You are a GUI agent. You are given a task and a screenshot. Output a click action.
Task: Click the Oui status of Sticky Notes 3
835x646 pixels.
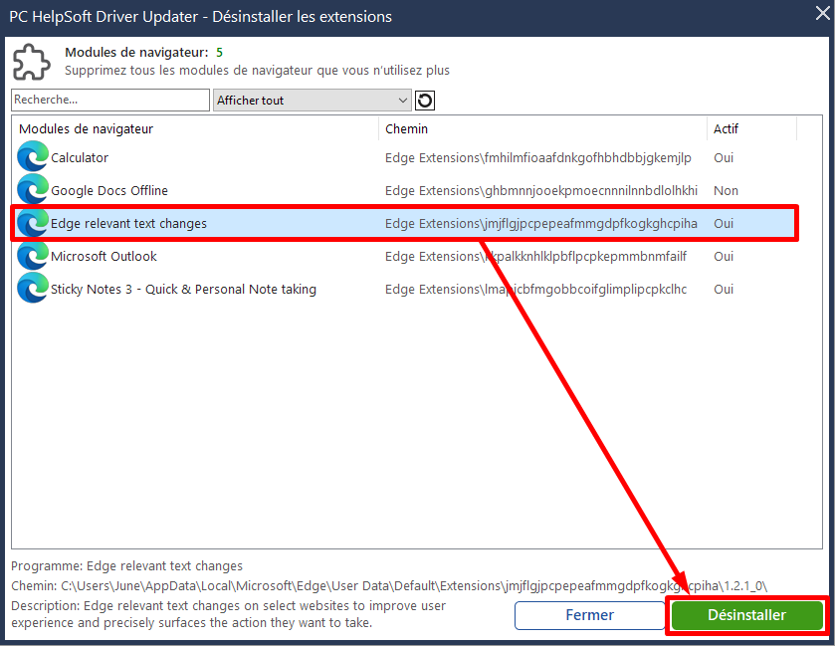724,290
